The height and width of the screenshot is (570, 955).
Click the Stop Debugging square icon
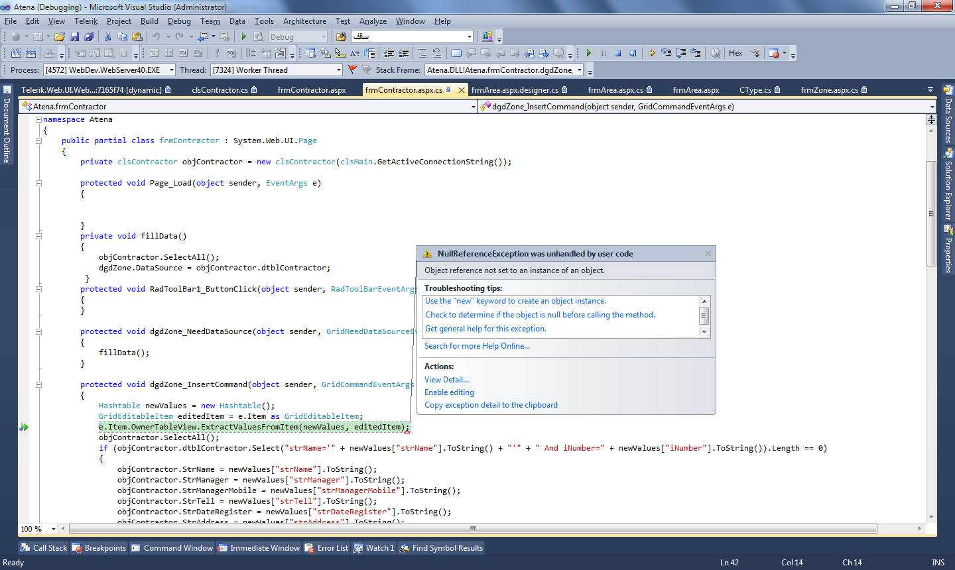617,53
